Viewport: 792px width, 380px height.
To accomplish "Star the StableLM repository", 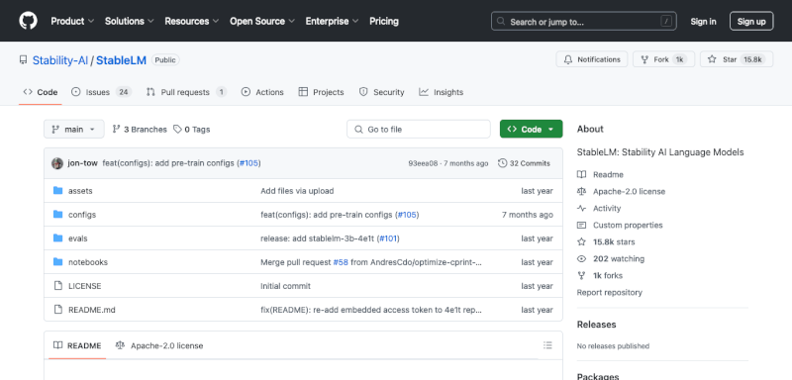I will tap(737, 59).
